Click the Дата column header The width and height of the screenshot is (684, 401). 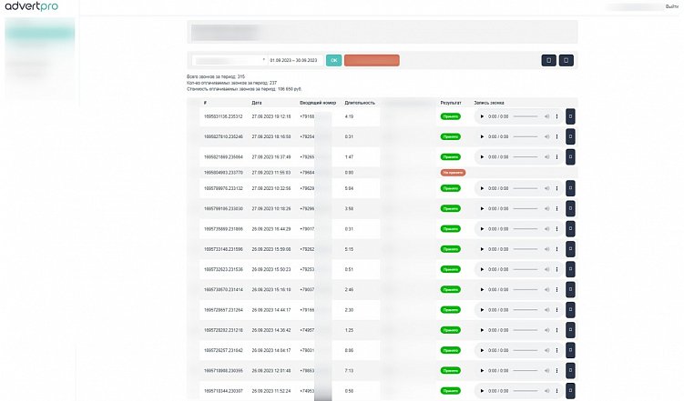pyautogui.click(x=257, y=103)
